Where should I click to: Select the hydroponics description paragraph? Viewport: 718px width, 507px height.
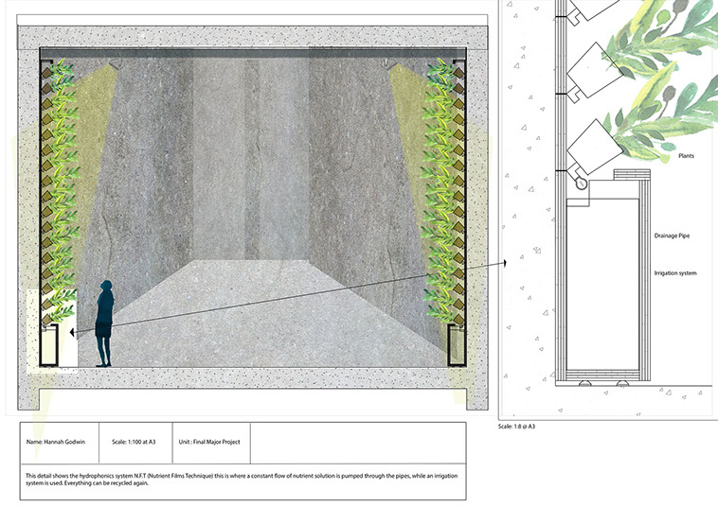point(237,481)
